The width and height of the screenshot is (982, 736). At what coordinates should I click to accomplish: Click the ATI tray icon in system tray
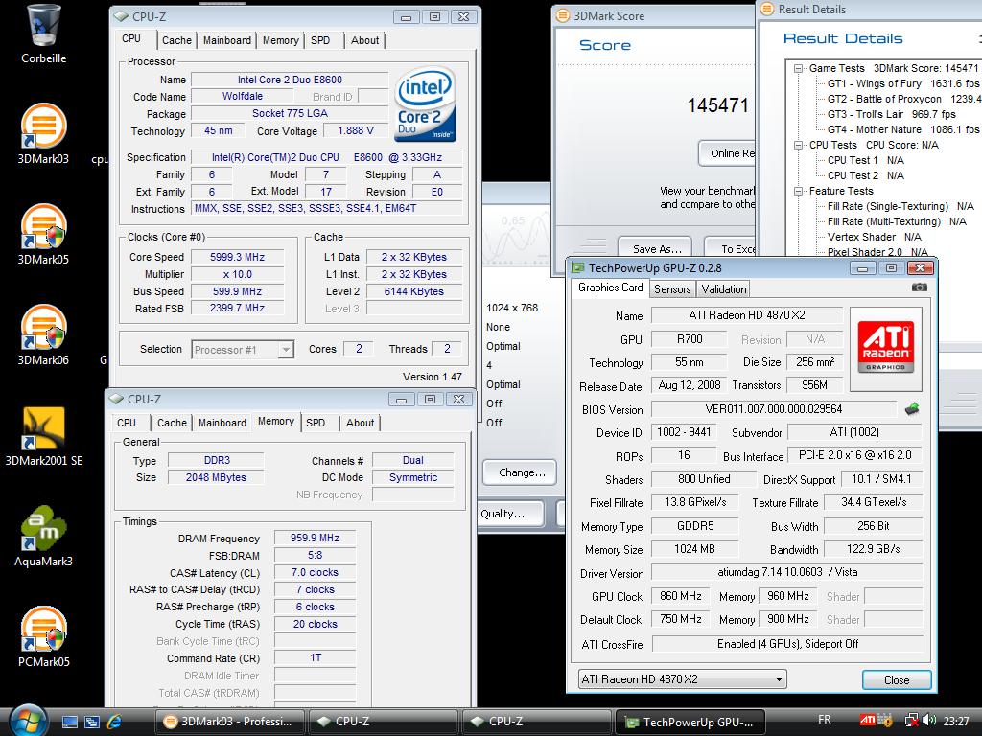867,721
